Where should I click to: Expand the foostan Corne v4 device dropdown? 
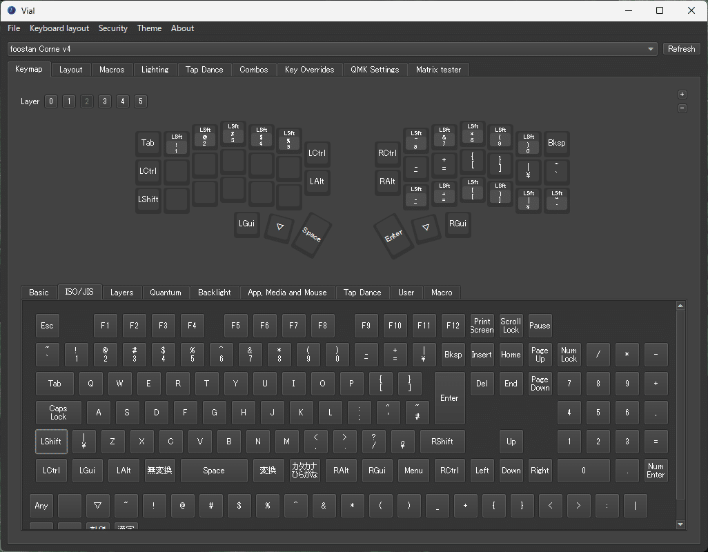[333, 49]
